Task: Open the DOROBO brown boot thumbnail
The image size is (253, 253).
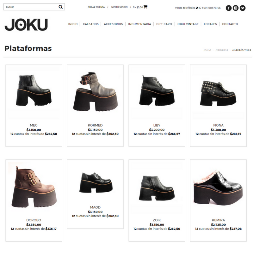Action: click(34, 187)
